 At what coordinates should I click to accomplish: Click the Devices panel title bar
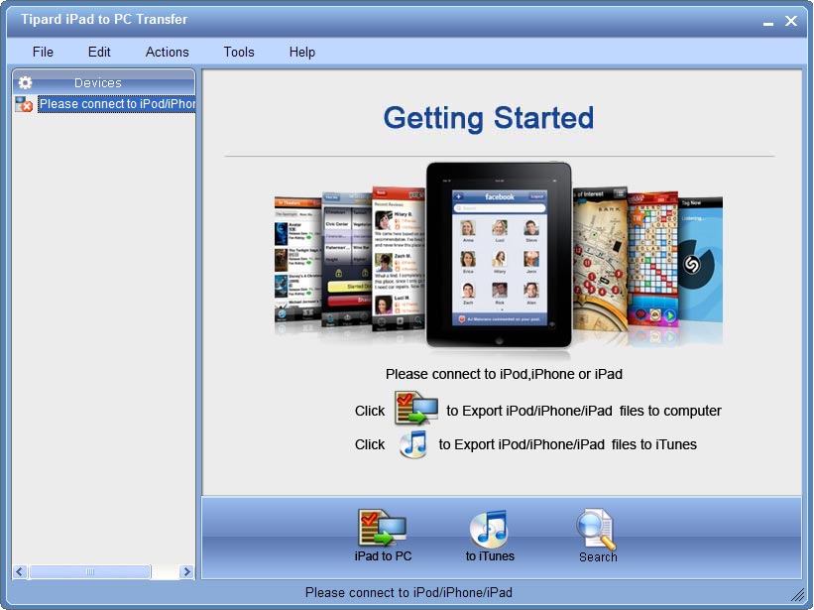[x=99, y=83]
